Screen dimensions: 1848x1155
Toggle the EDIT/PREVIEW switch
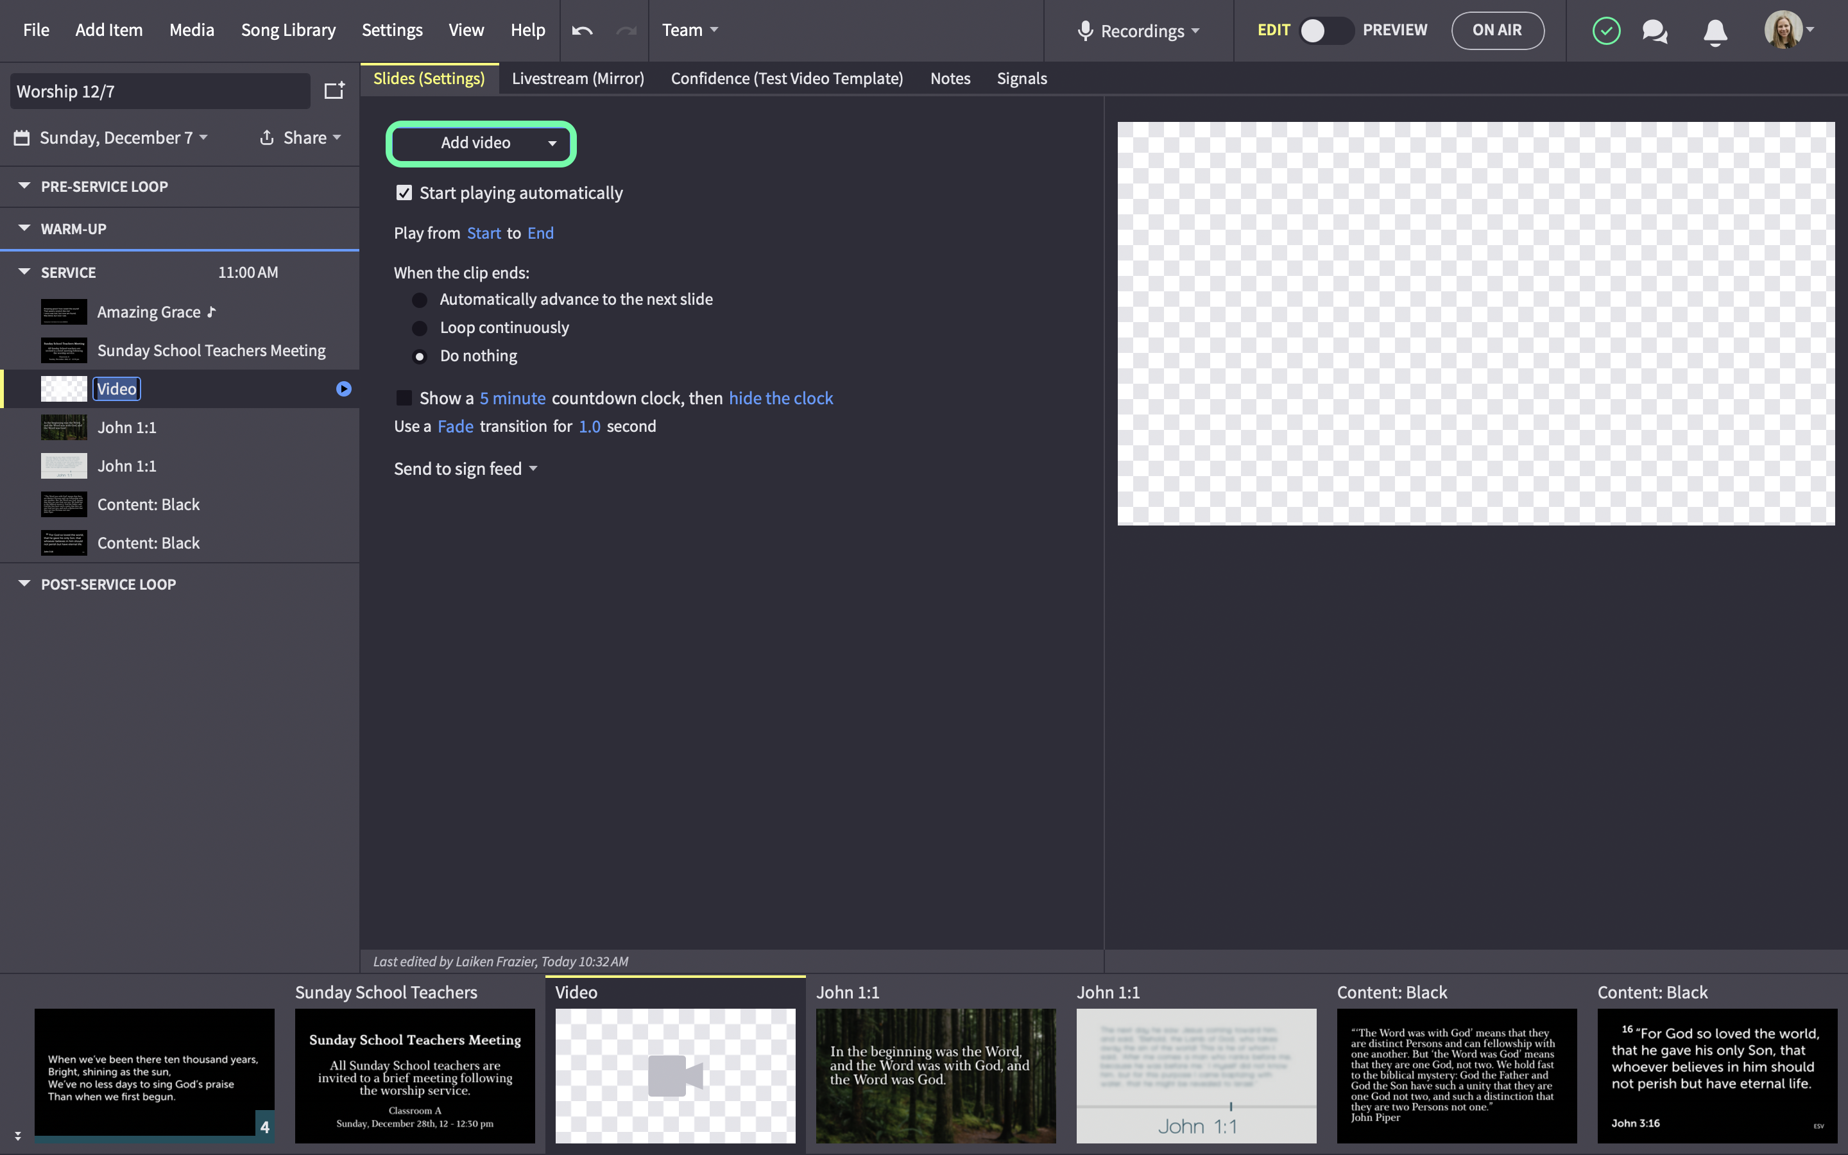tap(1326, 31)
